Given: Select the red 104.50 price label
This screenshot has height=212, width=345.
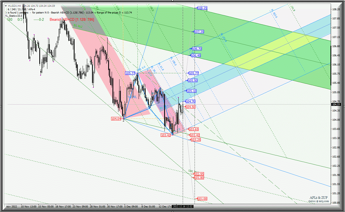Looking at the screenshot, I should click(x=190, y=107).
